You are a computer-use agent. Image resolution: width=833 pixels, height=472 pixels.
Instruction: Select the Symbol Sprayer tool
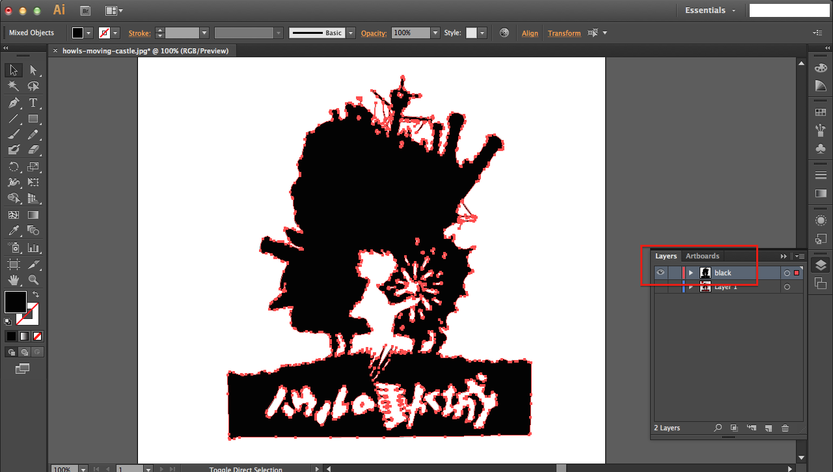point(14,248)
